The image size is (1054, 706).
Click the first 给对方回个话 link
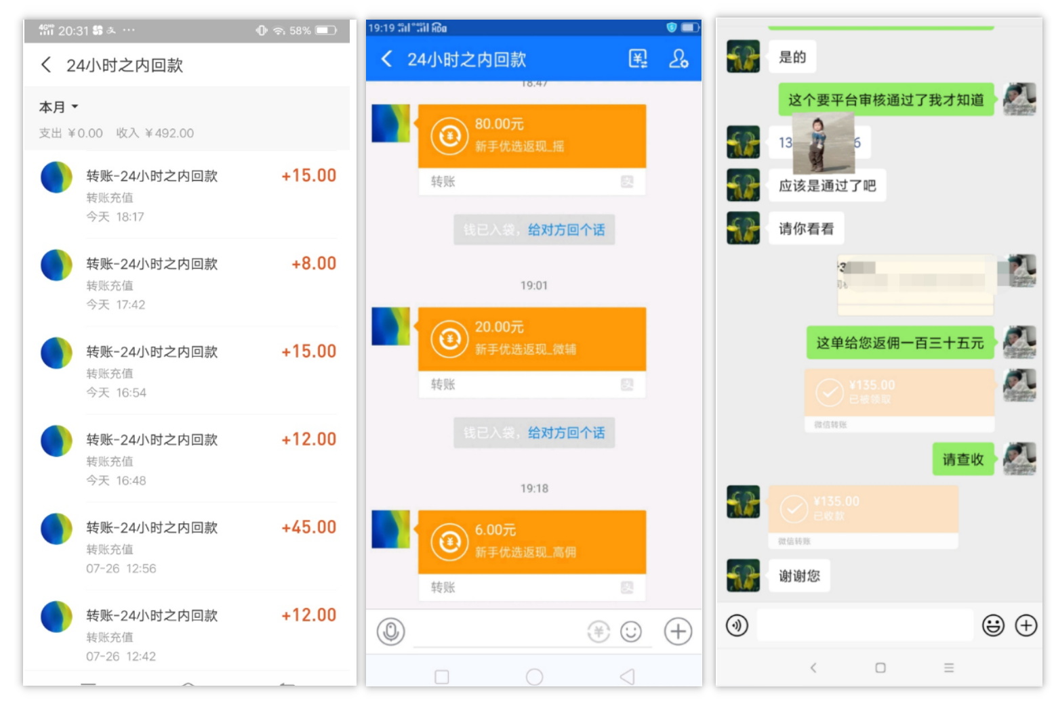click(566, 230)
